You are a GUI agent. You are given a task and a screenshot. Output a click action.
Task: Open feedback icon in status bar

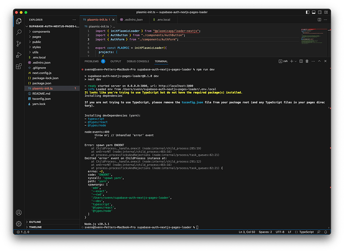click(319, 232)
